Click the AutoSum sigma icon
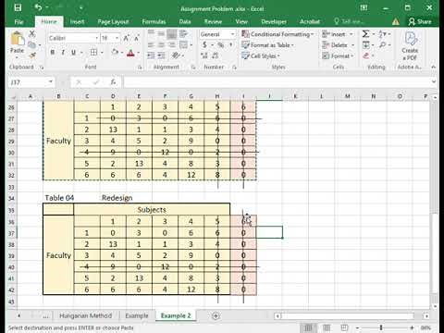The width and height of the screenshot is (444, 333). (365, 33)
